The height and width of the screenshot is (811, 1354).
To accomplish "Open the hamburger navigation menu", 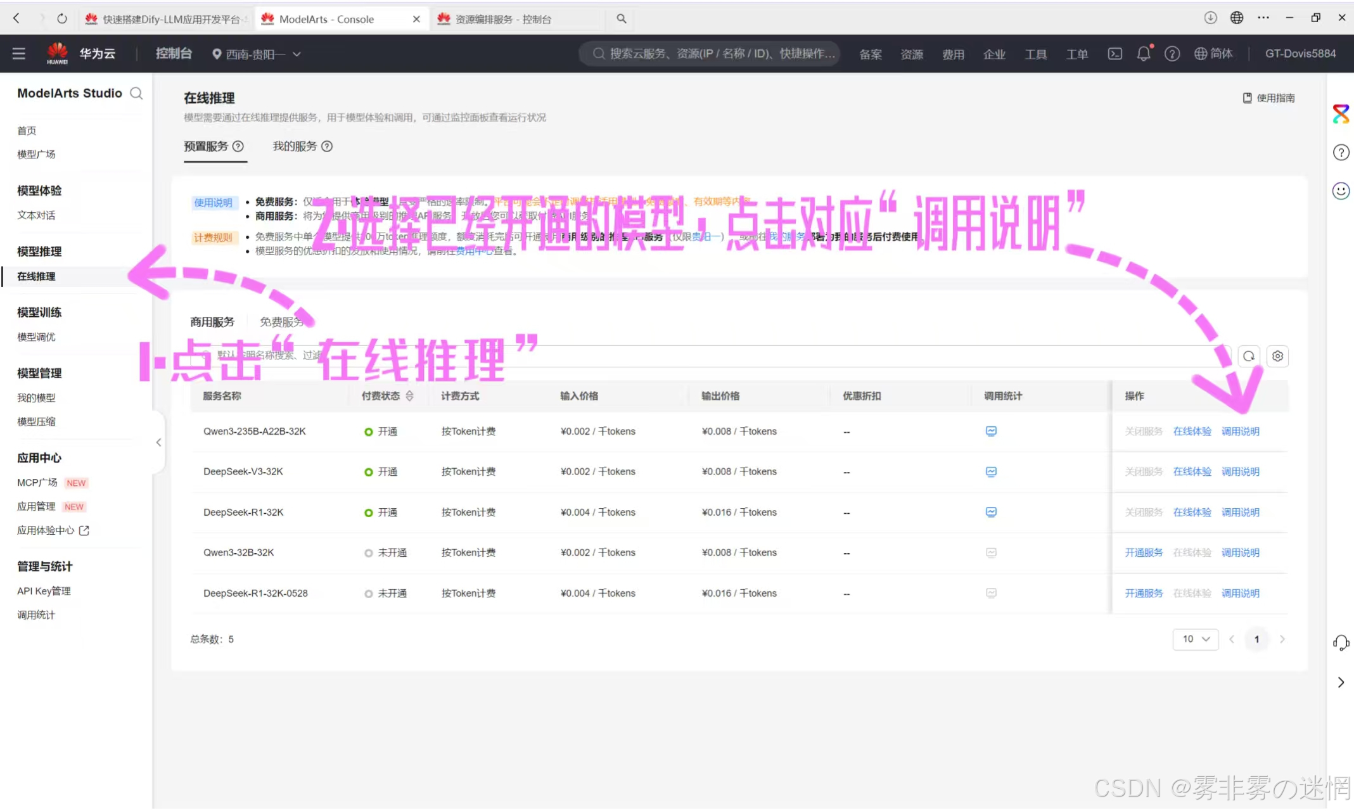I will tap(19, 54).
